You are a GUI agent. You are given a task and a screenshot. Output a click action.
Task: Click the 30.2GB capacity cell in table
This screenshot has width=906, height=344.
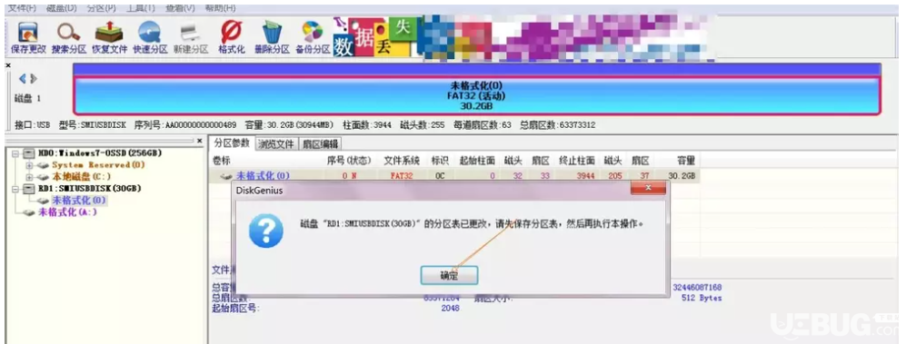(682, 175)
